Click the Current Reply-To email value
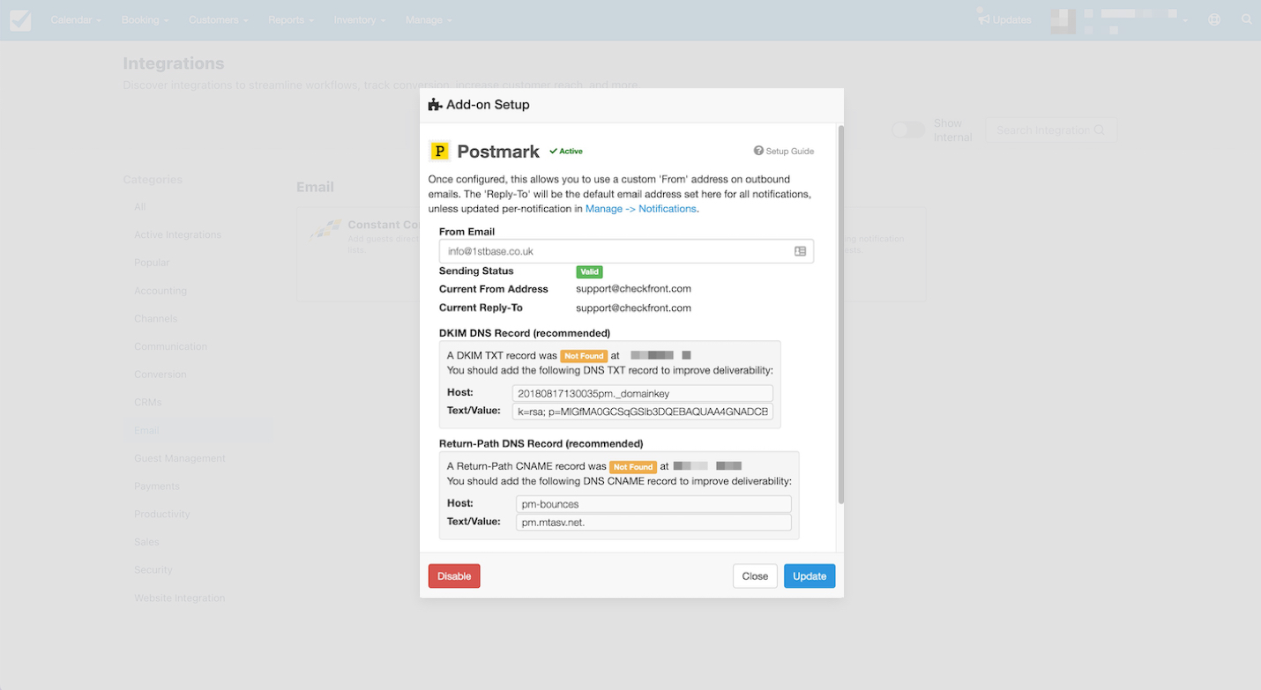This screenshot has width=1261, height=690. click(633, 308)
